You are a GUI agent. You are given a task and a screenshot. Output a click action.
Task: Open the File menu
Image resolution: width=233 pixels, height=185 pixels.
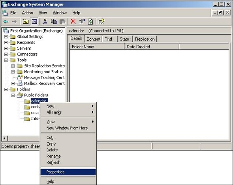[x=13, y=13]
